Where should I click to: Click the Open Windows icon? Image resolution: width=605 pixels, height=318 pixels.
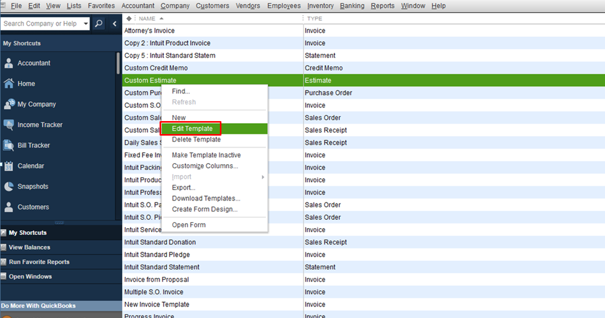pos(4,276)
